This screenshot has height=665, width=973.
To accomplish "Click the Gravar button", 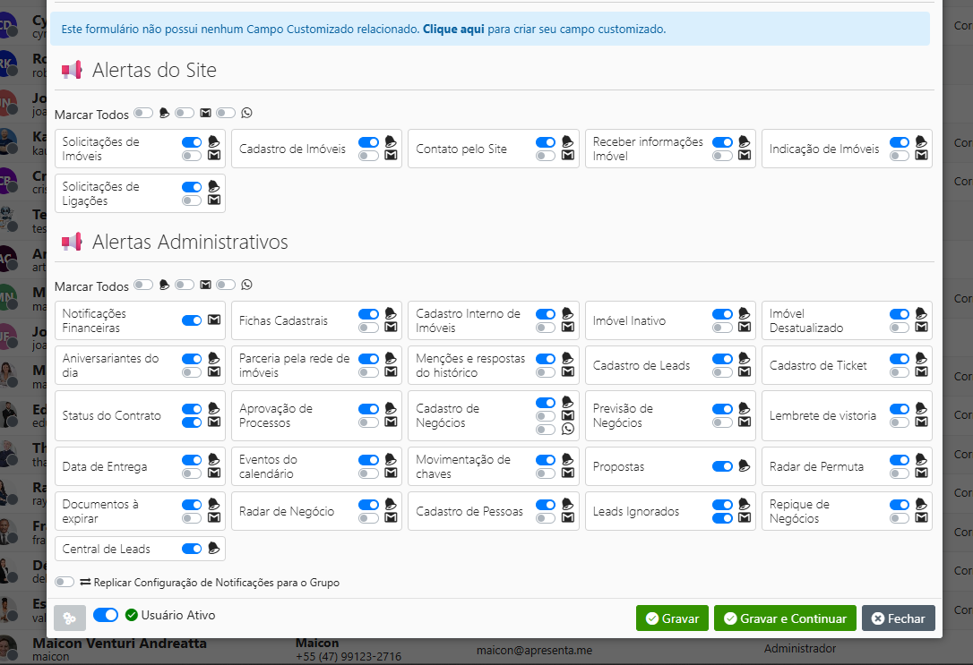I will click(672, 618).
